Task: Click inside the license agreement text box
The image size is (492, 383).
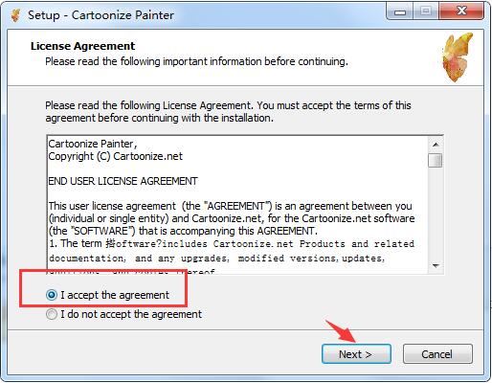Action: coord(237,205)
